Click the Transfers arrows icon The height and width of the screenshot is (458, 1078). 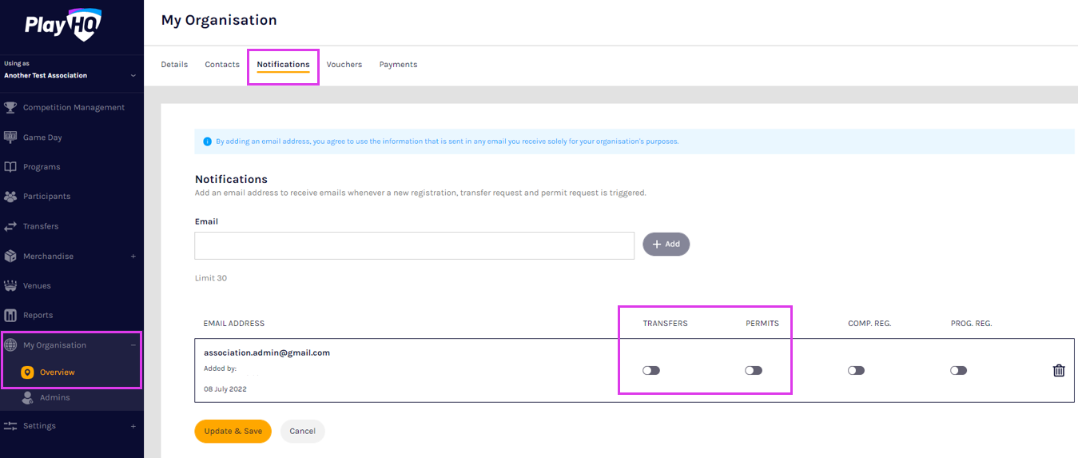pyautogui.click(x=10, y=226)
